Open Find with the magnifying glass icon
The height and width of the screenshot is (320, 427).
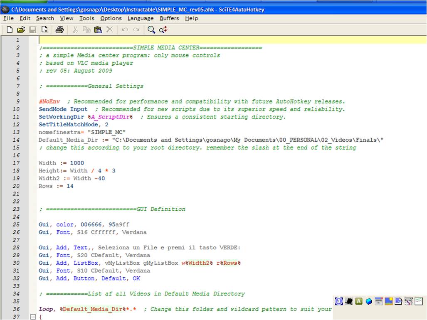tap(151, 30)
